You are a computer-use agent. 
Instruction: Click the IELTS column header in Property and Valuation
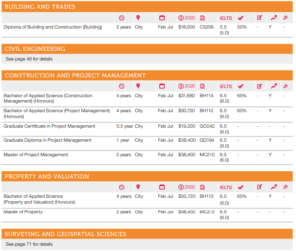(x=226, y=188)
